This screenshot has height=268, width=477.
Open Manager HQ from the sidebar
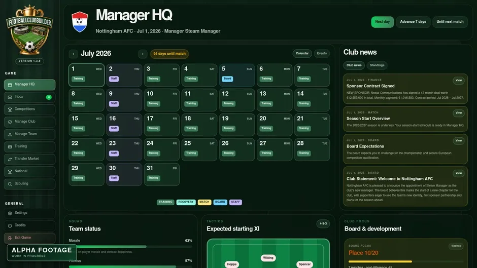point(29,85)
